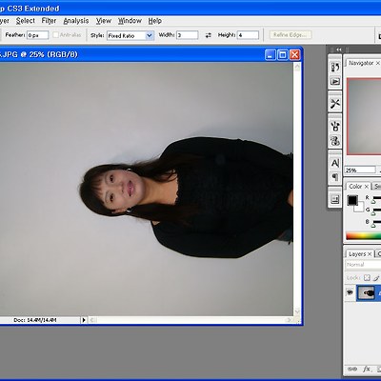The image size is (381, 381).
Task: Click the document window scroll-down arrow
Action: tap(297, 311)
